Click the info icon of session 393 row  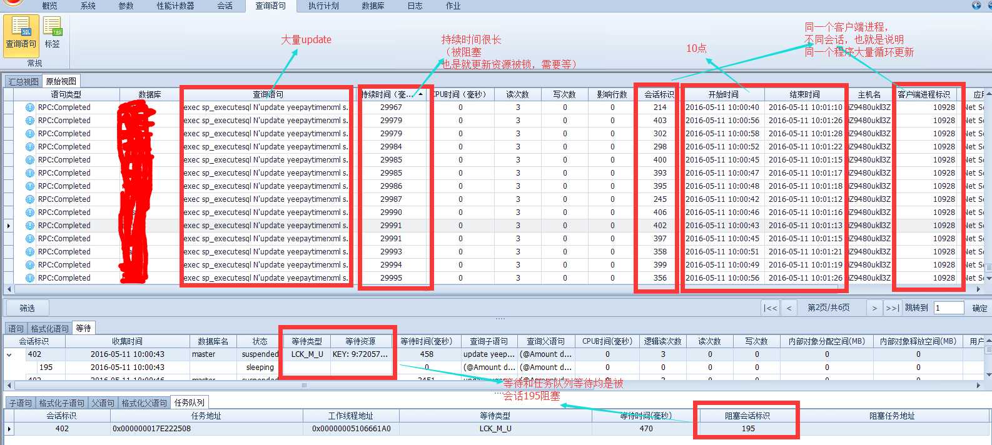click(30, 173)
